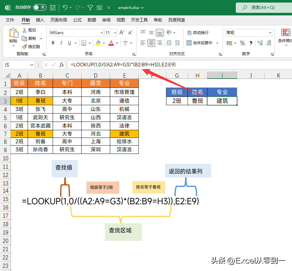Switch to the 公式 (Formulas) tab
The width and height of the screenshot is (292, 271).
click(x=77, y=20)
